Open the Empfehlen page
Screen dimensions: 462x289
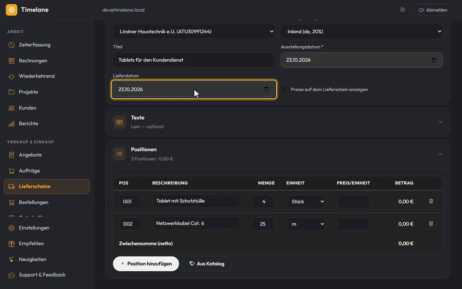coord(47,244)
